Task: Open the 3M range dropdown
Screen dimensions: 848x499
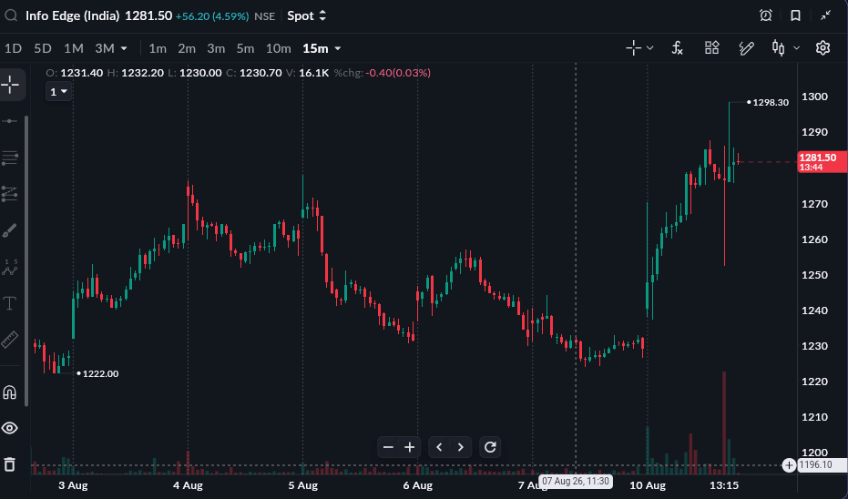Action: (x=111, y=48)
